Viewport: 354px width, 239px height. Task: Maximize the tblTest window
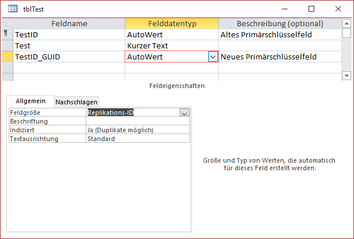311,9
